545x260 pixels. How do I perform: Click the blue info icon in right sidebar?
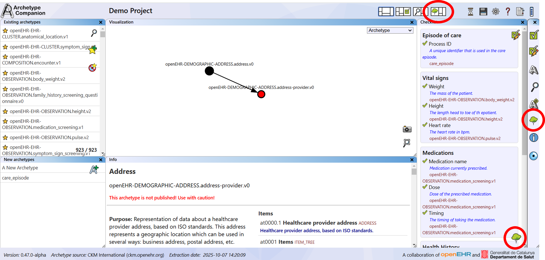(x=534, y=138)
